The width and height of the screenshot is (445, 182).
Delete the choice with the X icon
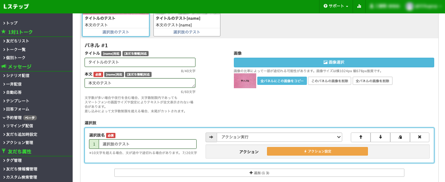419,137
